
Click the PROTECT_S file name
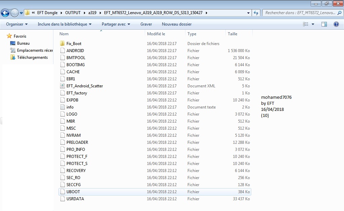pos(77,163)
